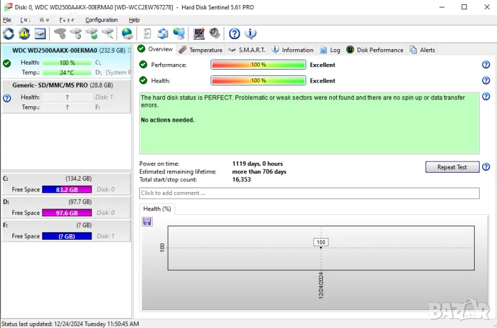The image size is (497, 328).
Task: Click into the add comment field
Action: [x=309, y=193]
